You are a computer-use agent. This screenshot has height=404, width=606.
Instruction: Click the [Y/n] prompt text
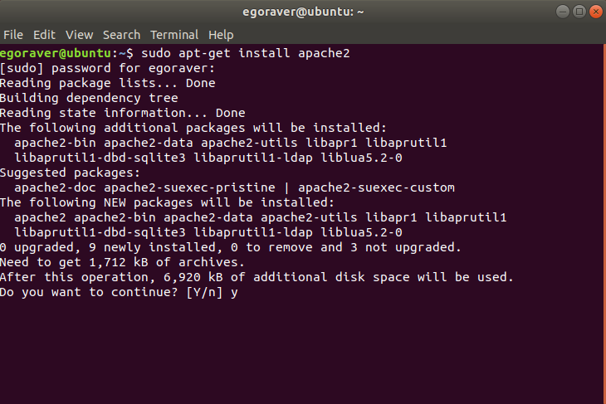pos(204,292)
